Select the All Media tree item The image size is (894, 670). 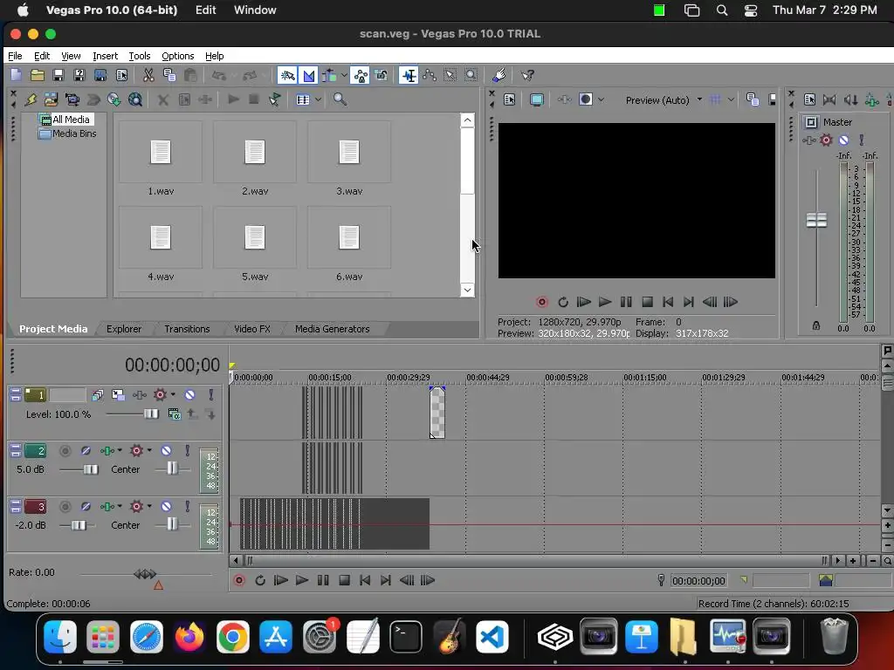pyautogui.click(x=65, y=120)
